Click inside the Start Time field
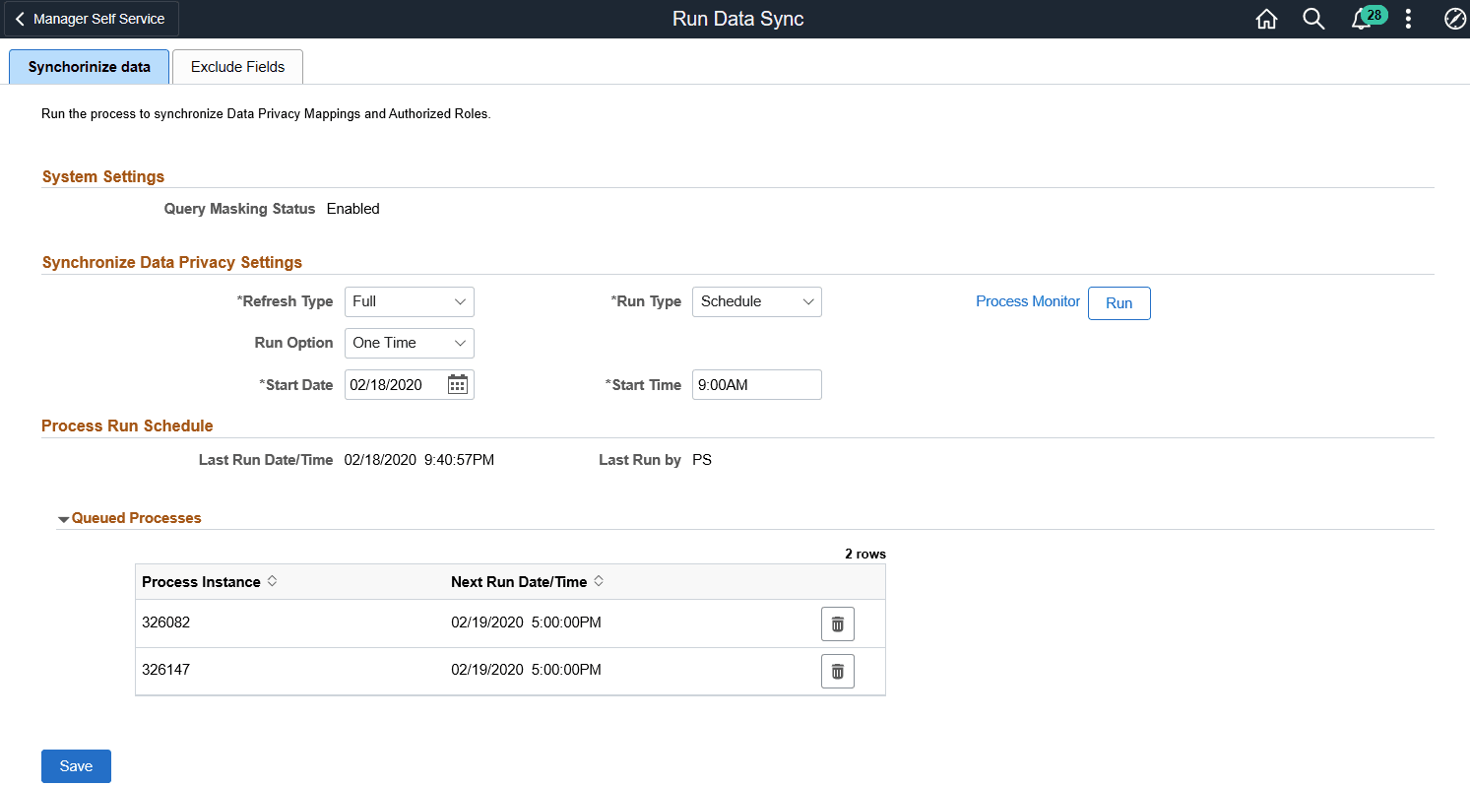1470x786 pixels. click(x=756, y=384)
